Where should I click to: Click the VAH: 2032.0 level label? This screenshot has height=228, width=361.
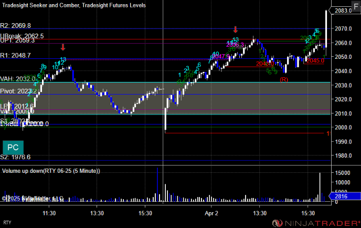click(18, 79)
